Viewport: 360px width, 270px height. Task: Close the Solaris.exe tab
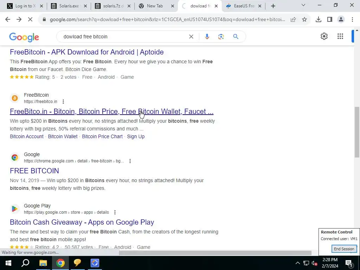pyautogui.click(x=85, y=6)
